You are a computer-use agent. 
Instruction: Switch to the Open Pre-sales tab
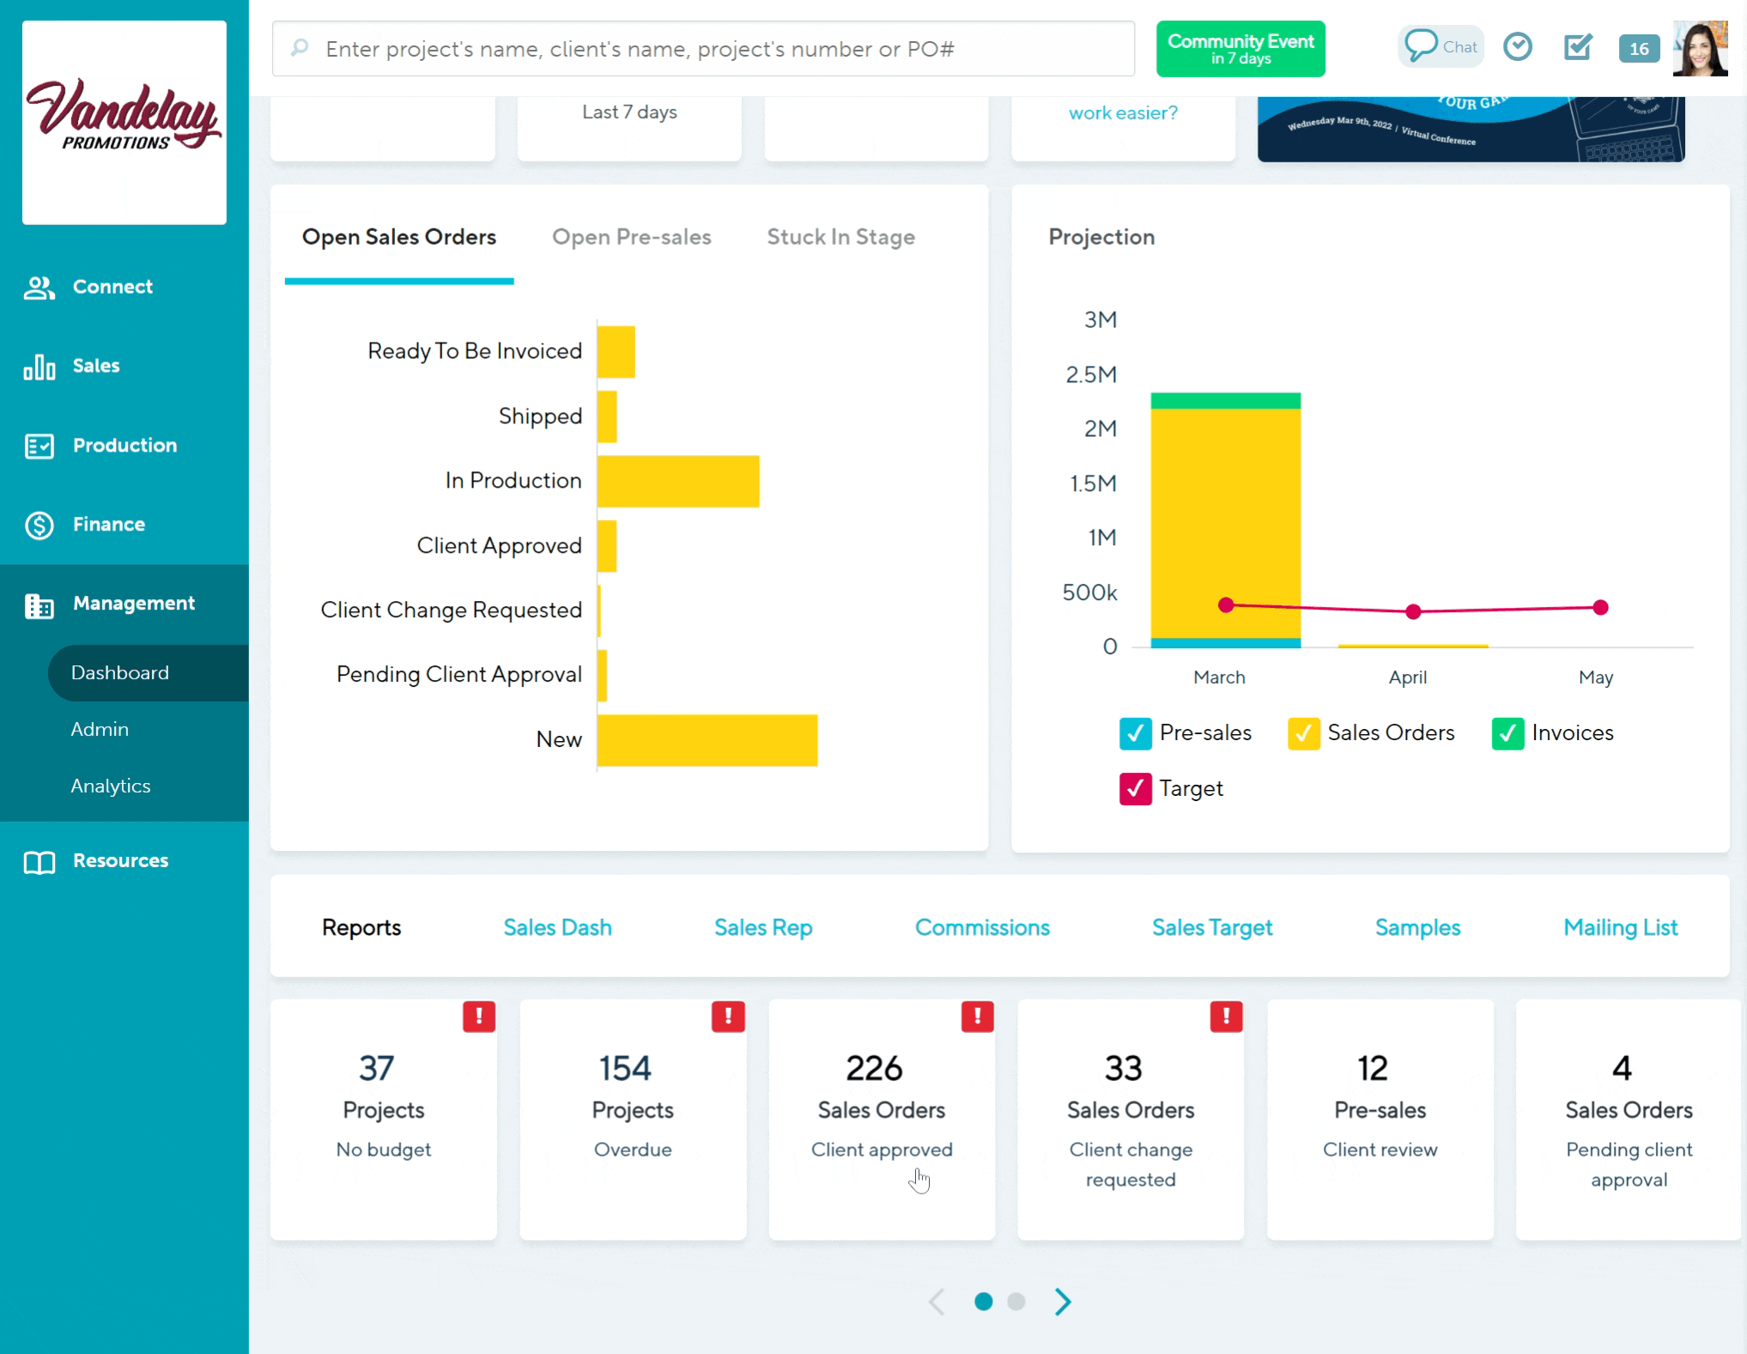(x=632, y=237)
